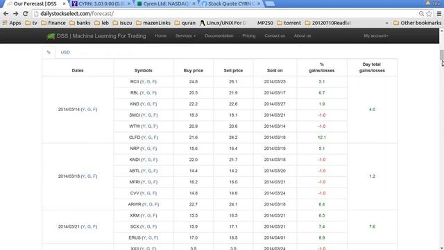This screenshot has height=250, width=444.
Task: Close the Our Forecast | DSS tab
Action: 64,3
